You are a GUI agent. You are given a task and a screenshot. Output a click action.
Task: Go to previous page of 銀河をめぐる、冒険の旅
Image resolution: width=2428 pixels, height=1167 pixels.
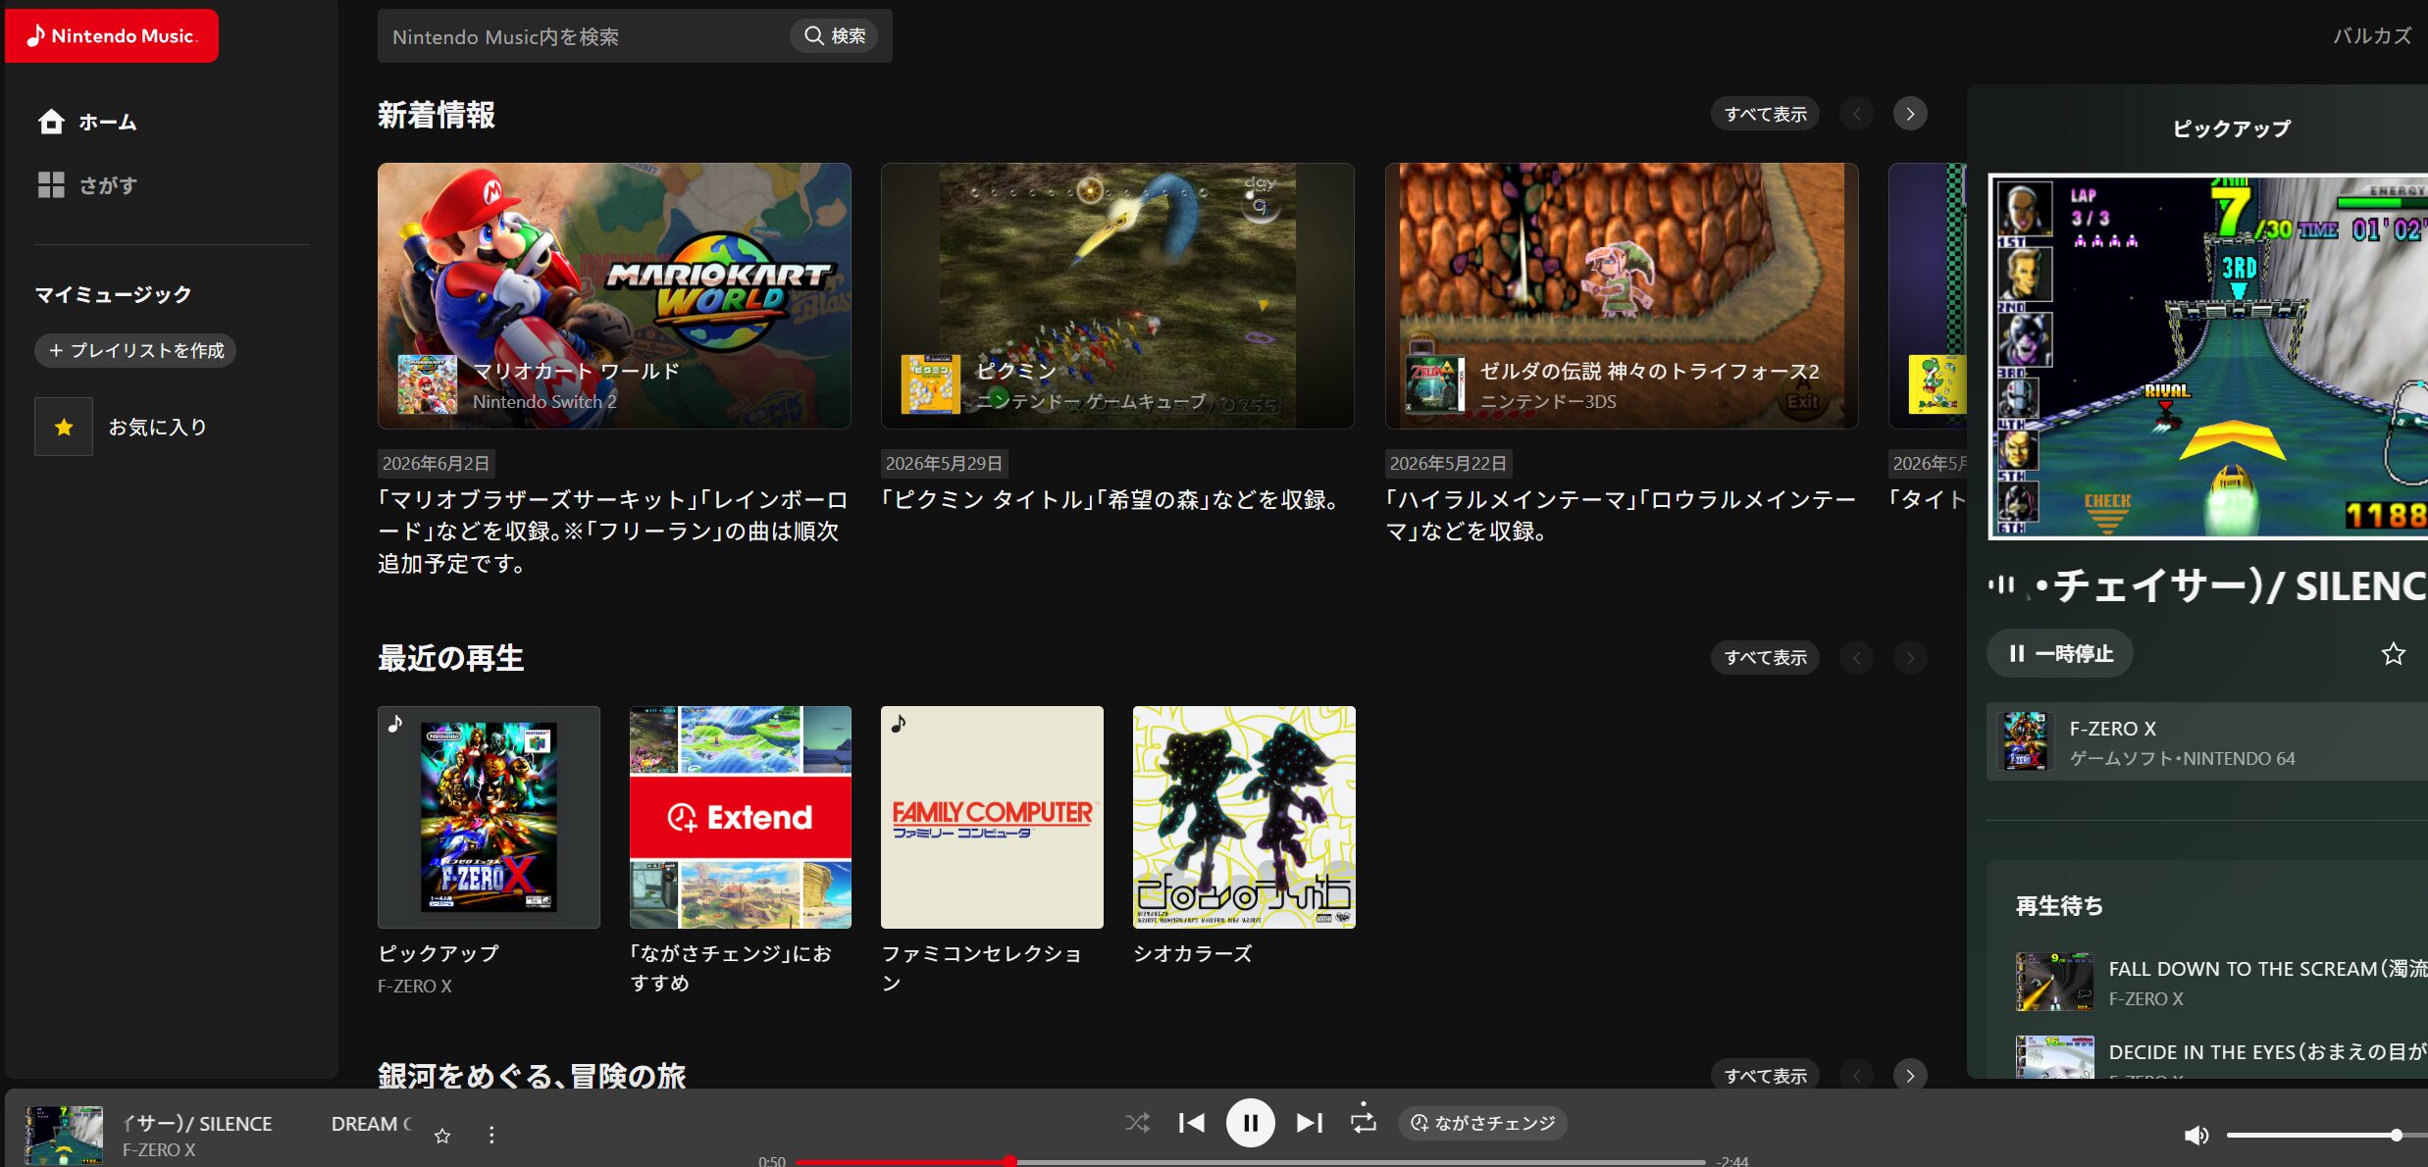1857,1076
